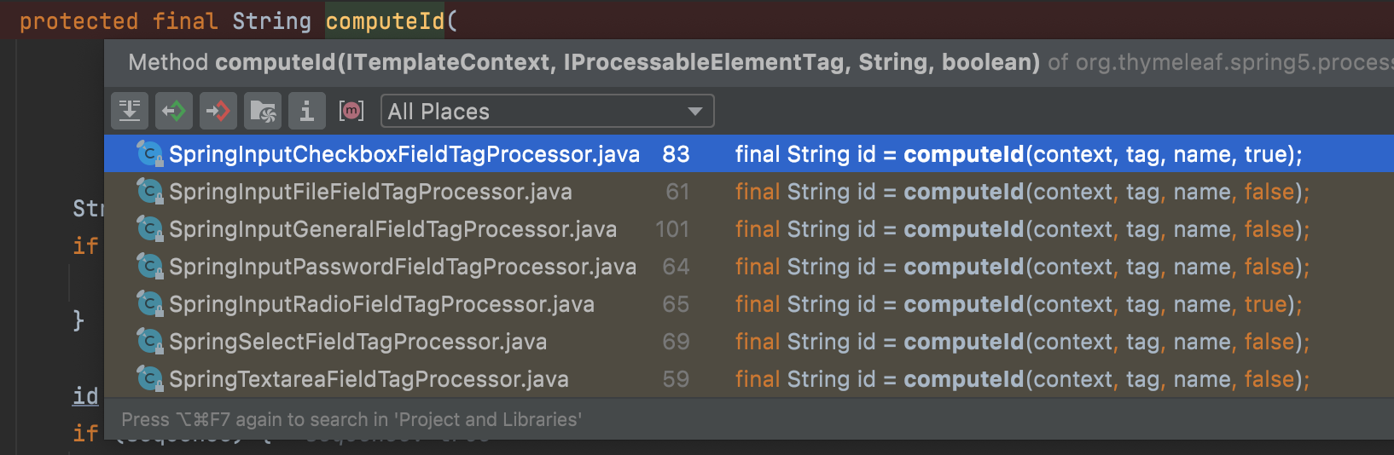The width and height of the screenshot is (1394, 455).
Task: Click the merge-usages-to-bottom arrow icon
Action: 130,111
